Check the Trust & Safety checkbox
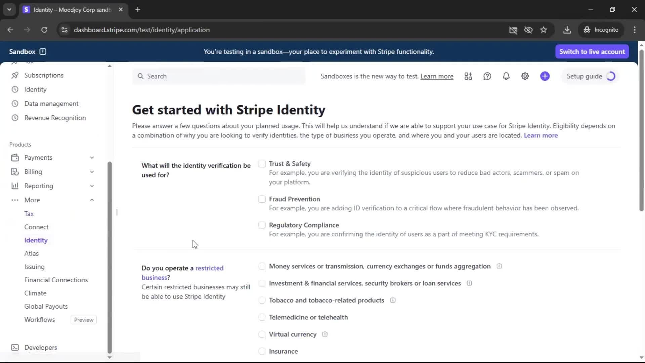The height and width of the screenshot is (363, 645). pos(262,164)
